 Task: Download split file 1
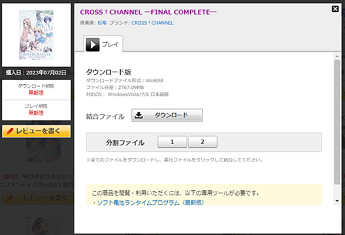(172, 142)
